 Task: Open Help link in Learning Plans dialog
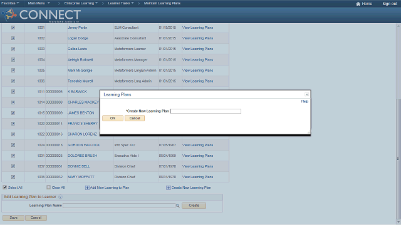pyautogui.click(x=305, y=101)
